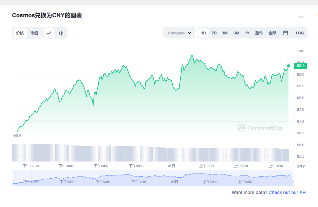Select the 市值 (market cap) tab
318x207 pixels.
34,33
